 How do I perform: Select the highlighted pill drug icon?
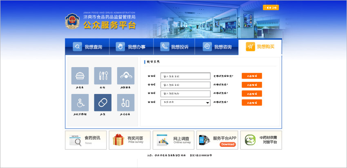[x=102, y=103]
